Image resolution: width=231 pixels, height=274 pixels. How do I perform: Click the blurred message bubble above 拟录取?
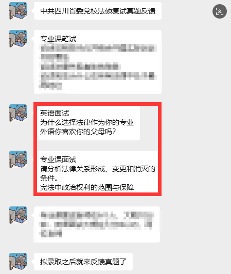coord(97,224)
